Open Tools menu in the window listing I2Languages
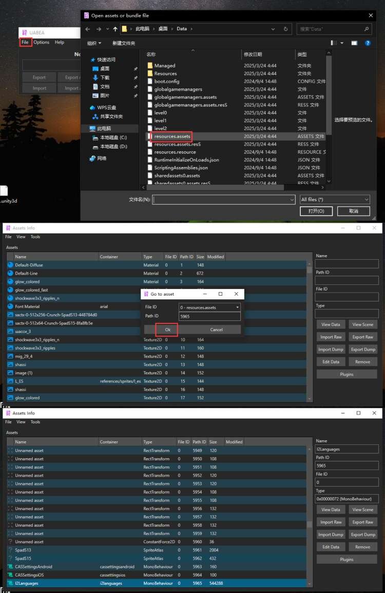 (35, 422)
